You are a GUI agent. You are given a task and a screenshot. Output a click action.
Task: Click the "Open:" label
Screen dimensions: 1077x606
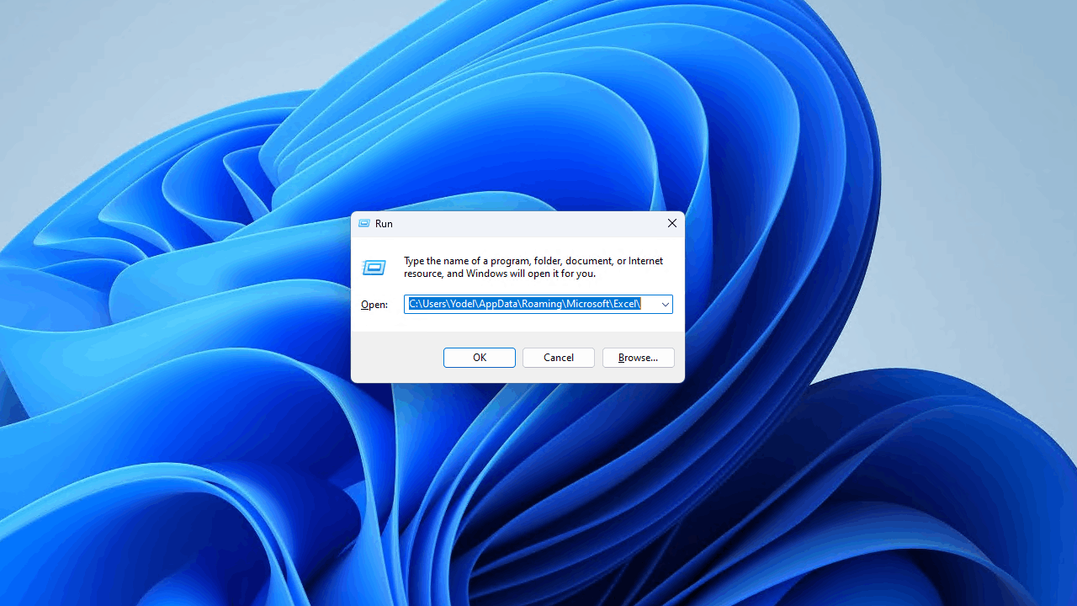[374, 305]
